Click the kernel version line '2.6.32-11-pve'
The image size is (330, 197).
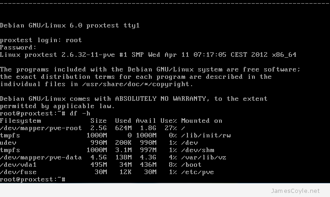click(148, 55)
